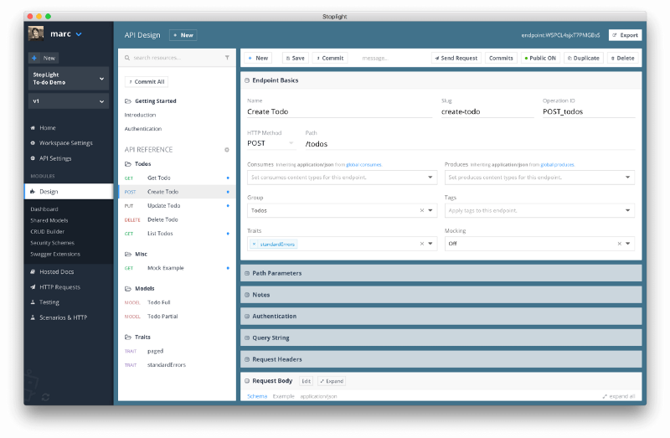This screenshot has width=670, height=438.
Task: Click the Commit All button
Action: [x=146, y=82]
